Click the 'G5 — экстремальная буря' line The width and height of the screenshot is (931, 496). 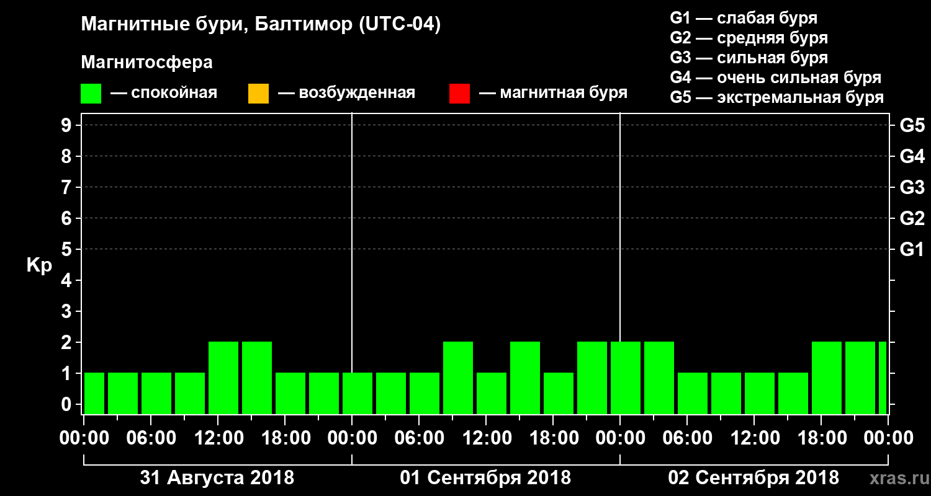click(776, 97)
